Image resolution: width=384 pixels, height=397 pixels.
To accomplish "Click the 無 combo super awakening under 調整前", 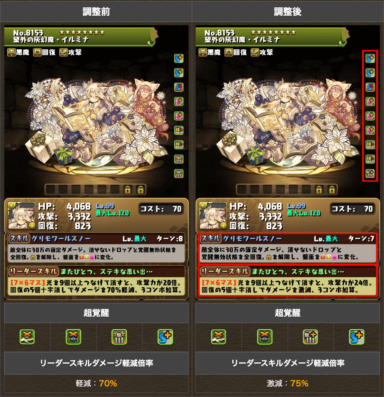I will click(x=119, y=337).
